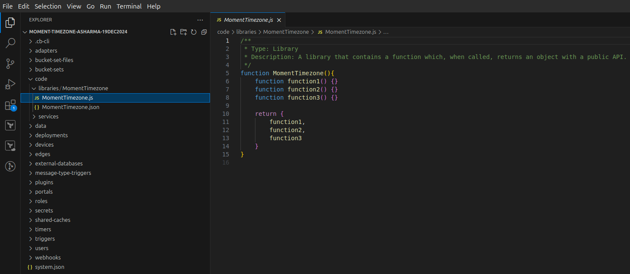Collapse all folders in Explorer
Viewport: 630px width, 274px height.
(204, 32)
